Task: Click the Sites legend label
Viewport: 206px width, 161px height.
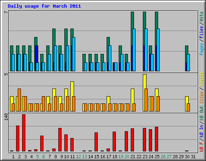Action: [x=202, y=97]
